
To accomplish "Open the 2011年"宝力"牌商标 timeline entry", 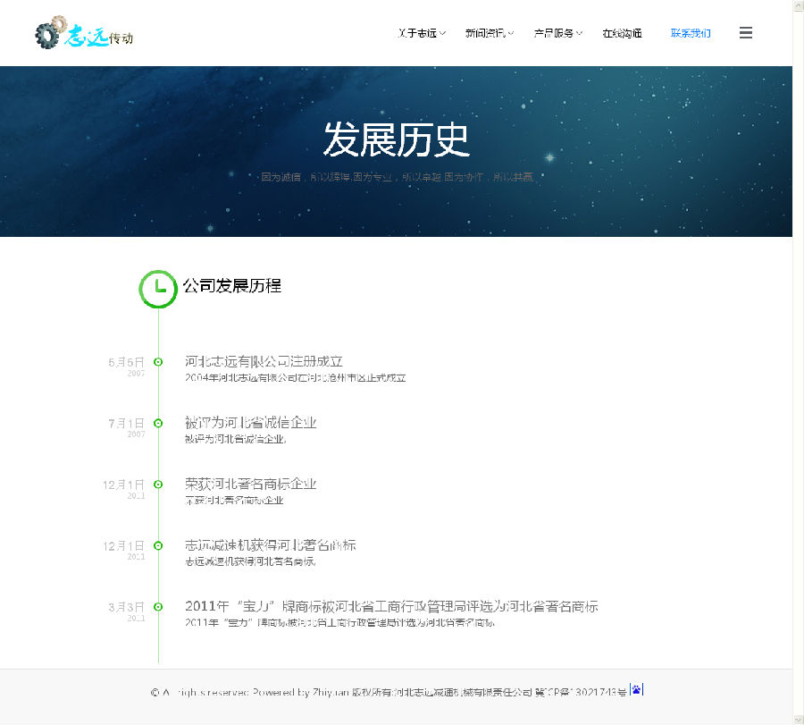I will [390, 606].
